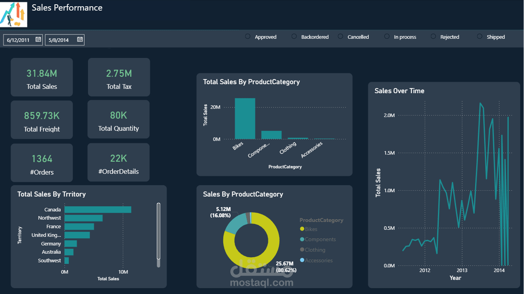Open the calendar picker for end date 5/8/2014
This screenshot has width=524, height=294.
pos(80,39)
